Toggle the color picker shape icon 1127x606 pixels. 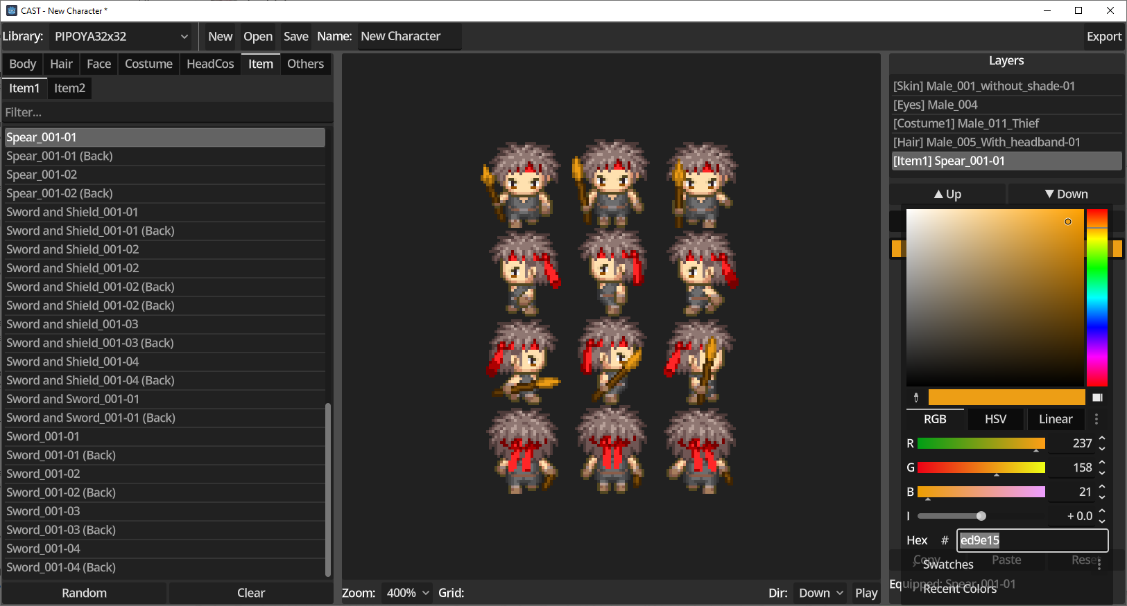pos(1097,398)
